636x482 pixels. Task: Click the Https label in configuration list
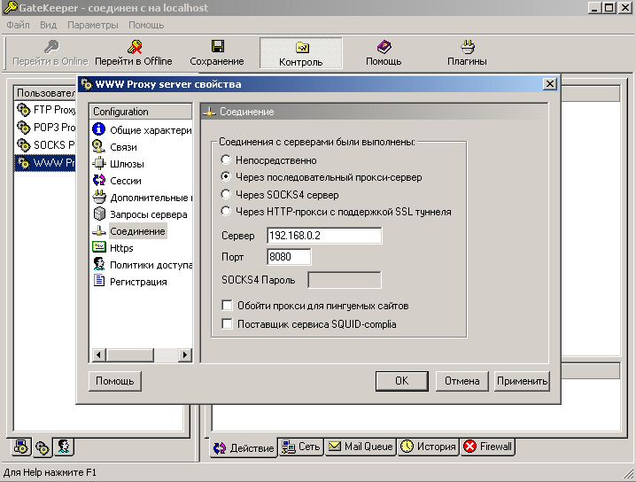[x=121, y=248]
